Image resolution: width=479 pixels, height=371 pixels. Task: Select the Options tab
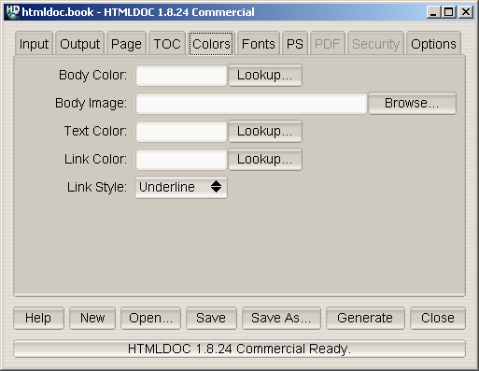point(433,44)
